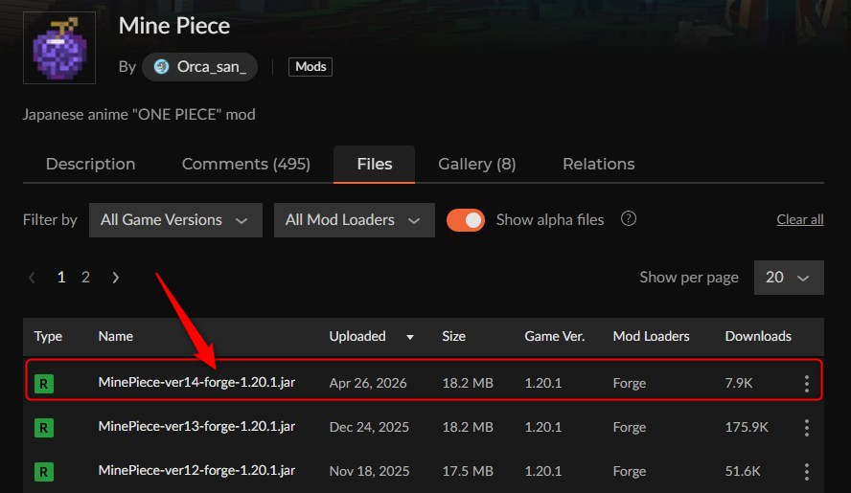This screenshot has width=851, height=493.
Task: Sort by the Name column header
Action: (116, 336)
